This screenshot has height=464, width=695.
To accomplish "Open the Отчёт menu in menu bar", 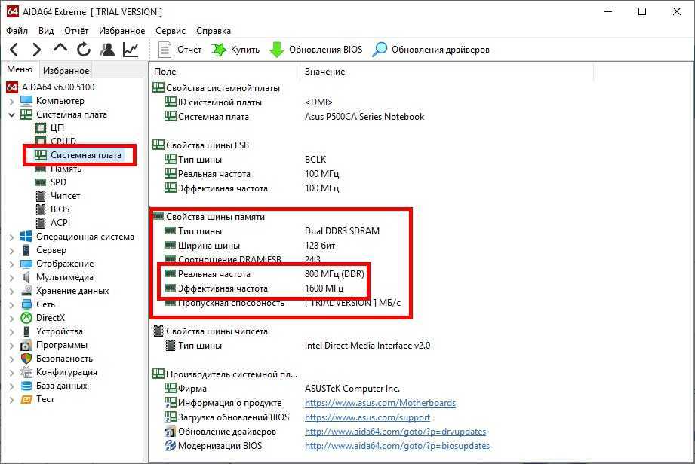I will coord(76,31).
